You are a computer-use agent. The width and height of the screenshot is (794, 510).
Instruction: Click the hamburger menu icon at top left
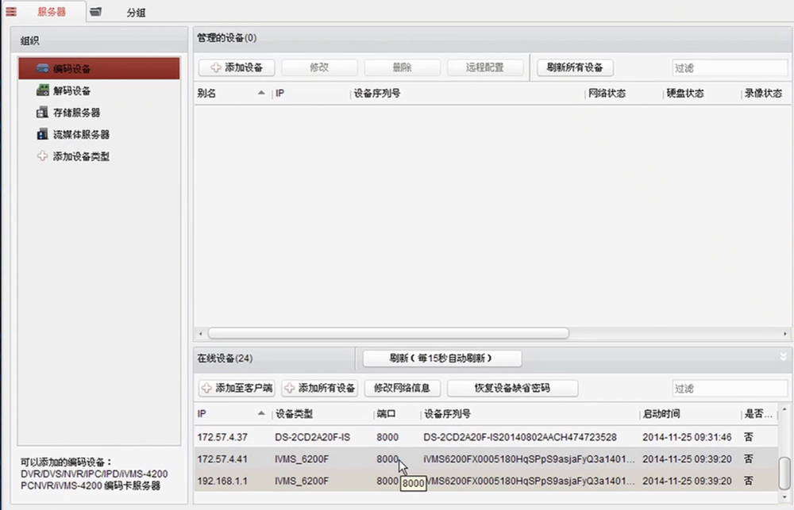[x=11, y=11]
